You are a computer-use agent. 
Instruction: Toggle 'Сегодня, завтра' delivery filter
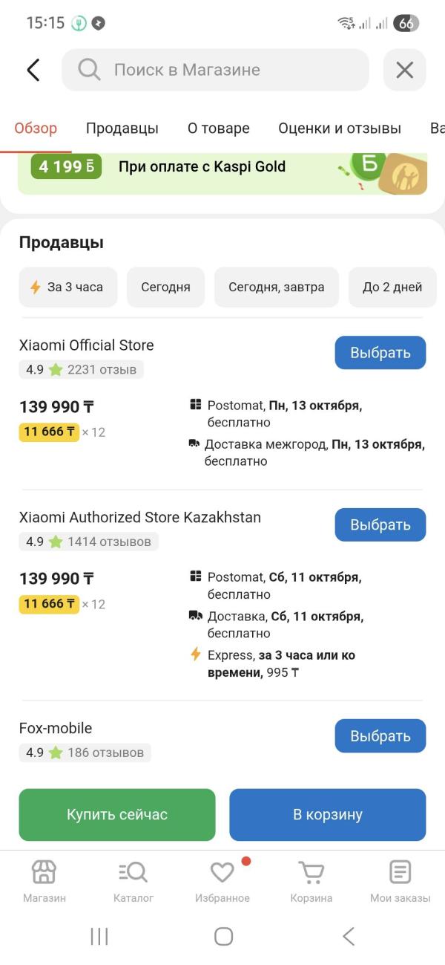click(x=276, y=287)
